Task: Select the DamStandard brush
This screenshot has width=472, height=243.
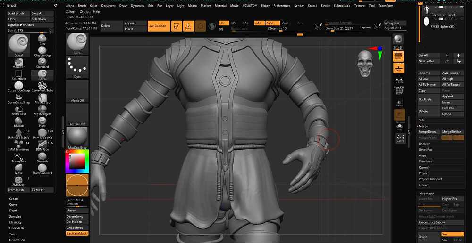Action: 42,169
